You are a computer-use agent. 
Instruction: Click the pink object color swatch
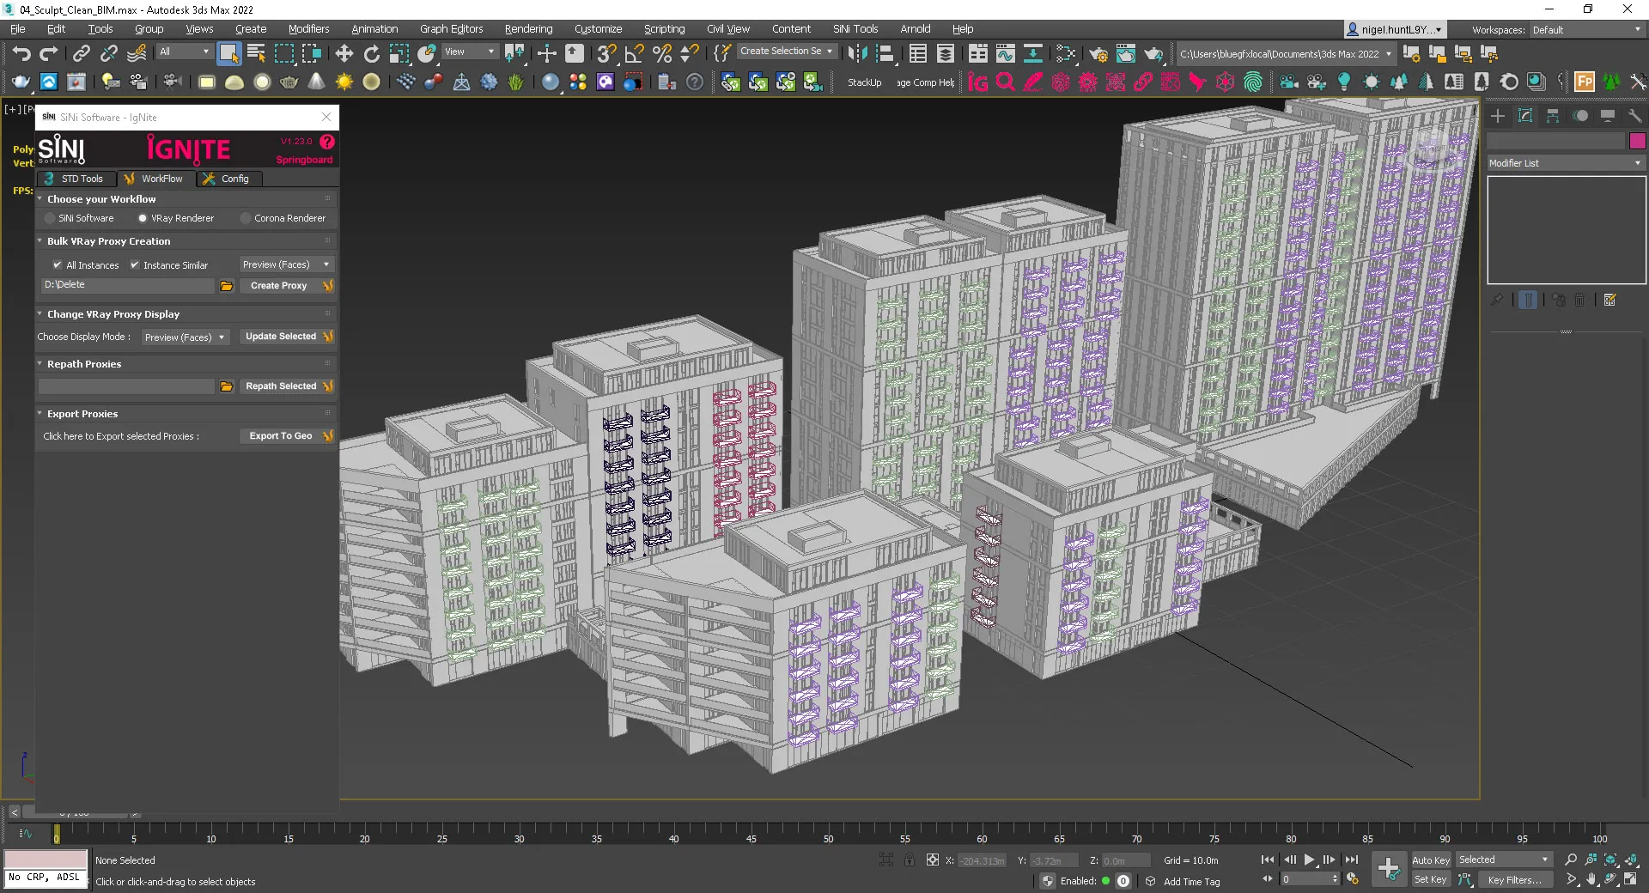pos(1637,141)
